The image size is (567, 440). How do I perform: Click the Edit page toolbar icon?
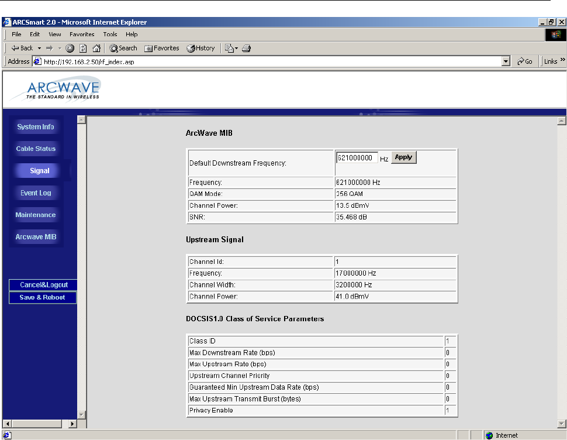[229, 48]
